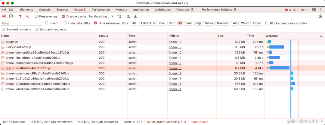The width and height of the screenshot is (325, 125).
Task: Open the Lighthouse tab
Action: tap(163, 10)
